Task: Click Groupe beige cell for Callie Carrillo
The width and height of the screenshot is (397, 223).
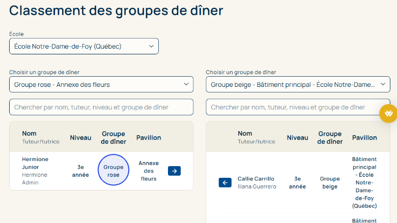Action: (330, 183)
